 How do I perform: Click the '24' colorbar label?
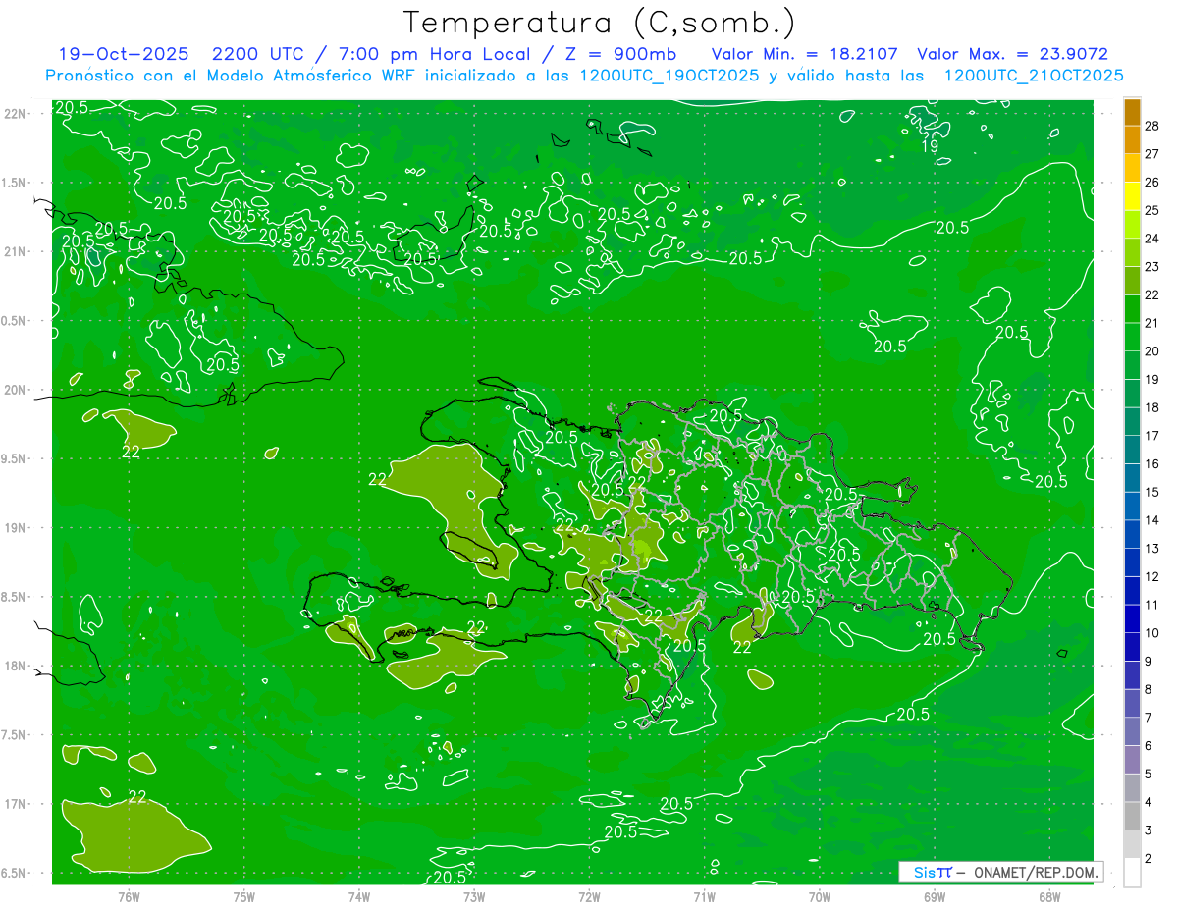[1152, 239]
